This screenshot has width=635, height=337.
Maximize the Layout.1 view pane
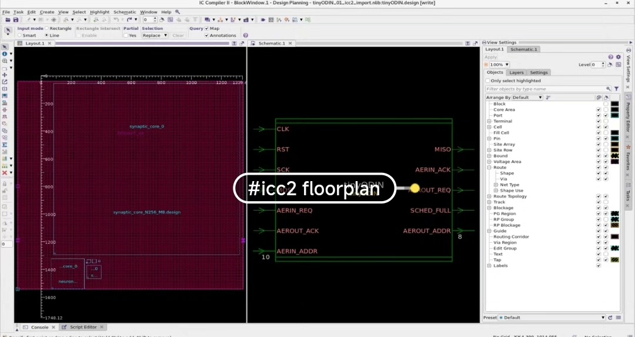(x=234, y=44)
